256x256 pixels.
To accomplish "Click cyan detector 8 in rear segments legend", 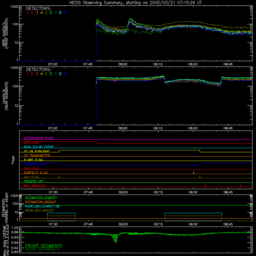I will point(60,74).
